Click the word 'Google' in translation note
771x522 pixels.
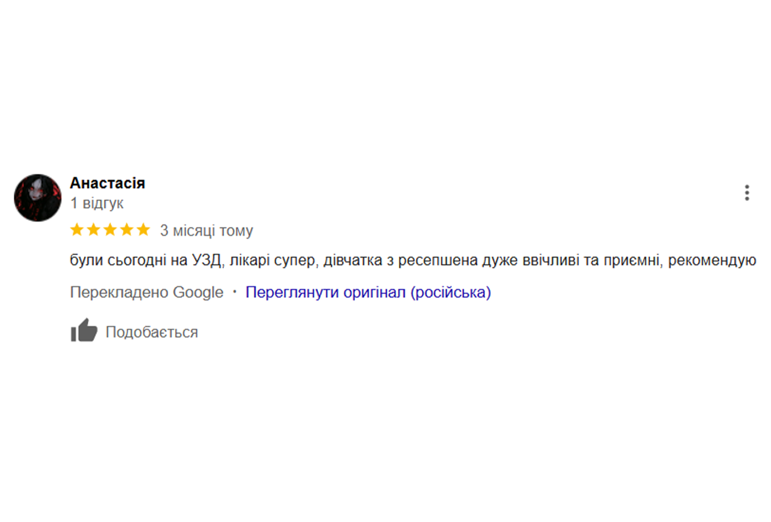click(x=198, y=292)
